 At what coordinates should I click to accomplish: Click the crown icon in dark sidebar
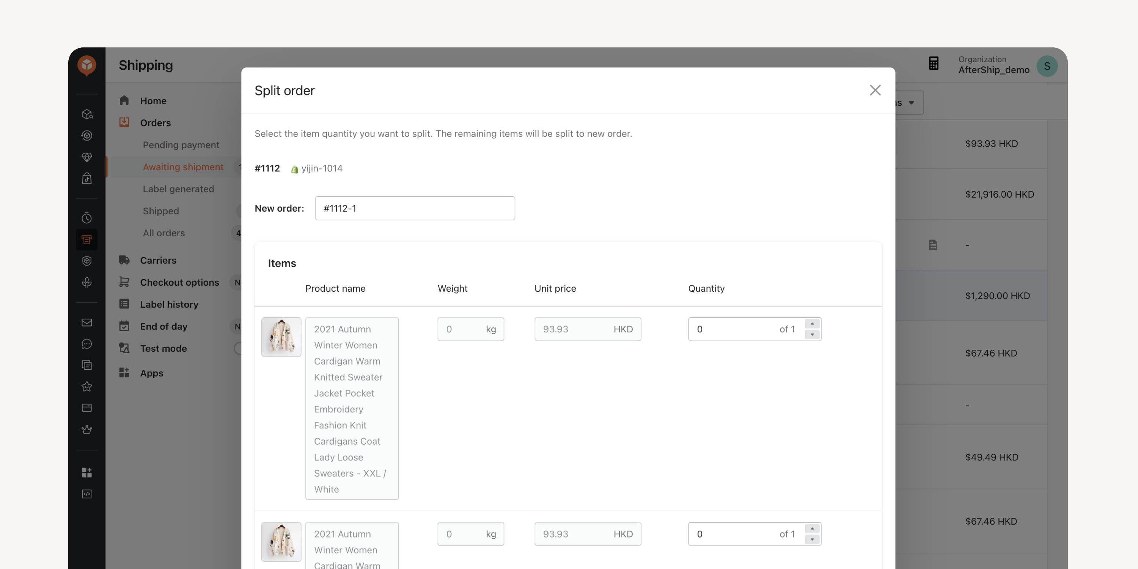(x=86, y=429)
